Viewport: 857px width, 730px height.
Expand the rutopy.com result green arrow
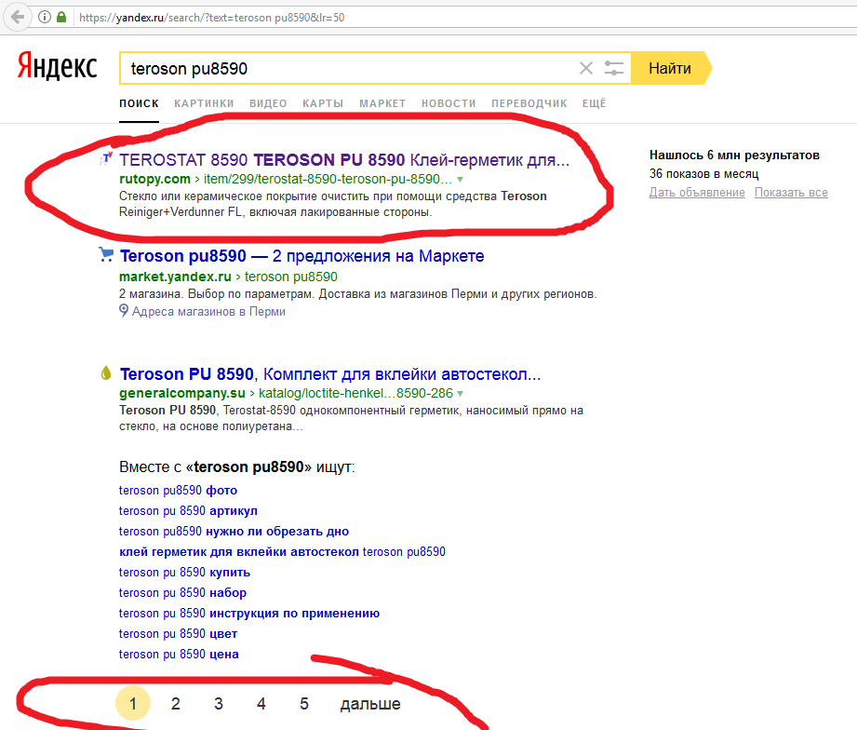460,179
